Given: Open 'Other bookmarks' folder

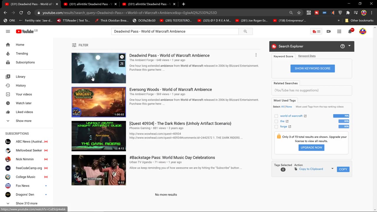Looking at the screenshot, I should tap(359, 21).
